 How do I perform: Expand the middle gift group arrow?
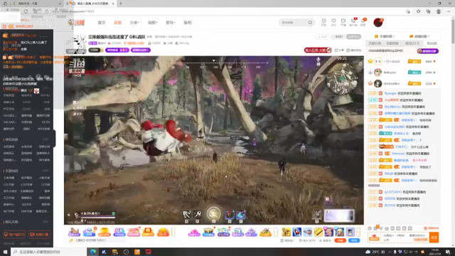tap(276, 232)
